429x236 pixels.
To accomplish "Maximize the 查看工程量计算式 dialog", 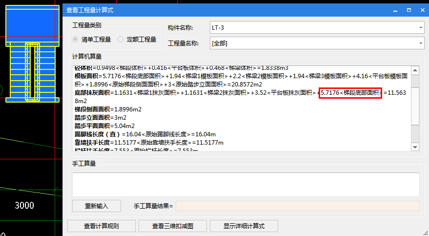I will point(409,10).
